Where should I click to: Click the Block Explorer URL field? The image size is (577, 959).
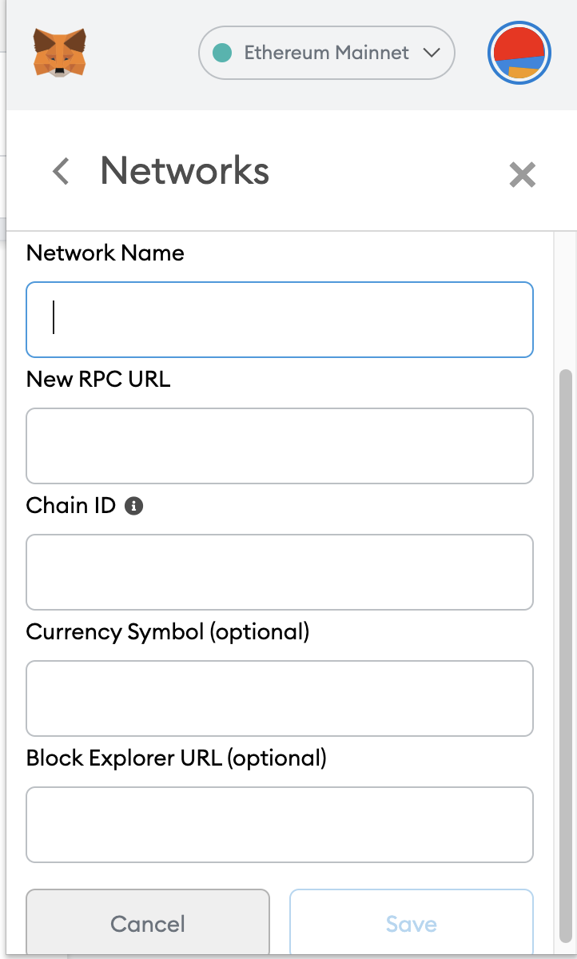coord(280,825)
